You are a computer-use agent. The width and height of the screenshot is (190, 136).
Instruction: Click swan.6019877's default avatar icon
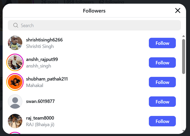(x=15, y=102)
